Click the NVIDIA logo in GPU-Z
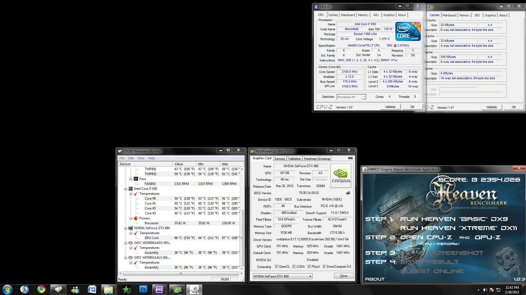Viewport: 526px width, 295px height. pos(341,176)
